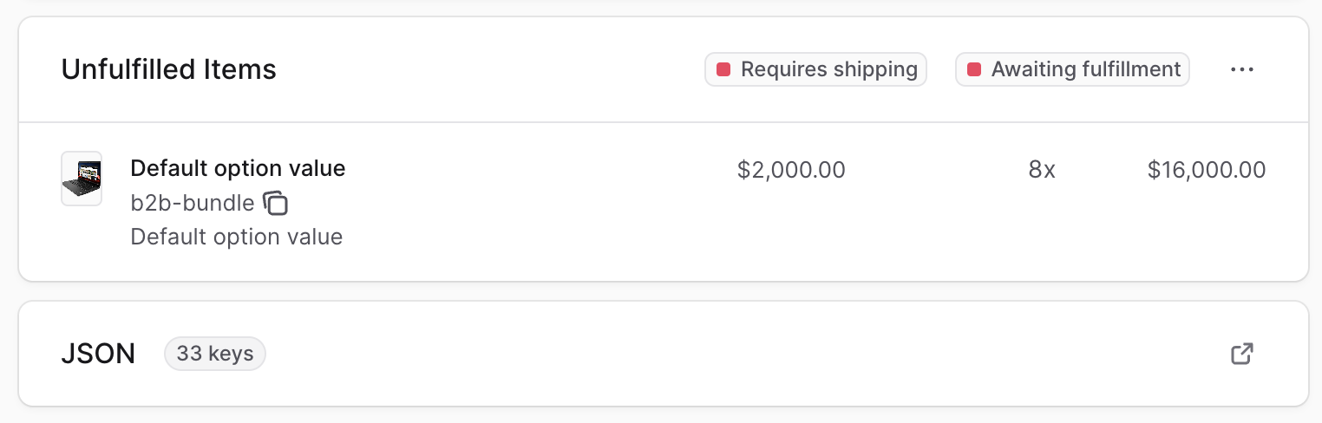The height and width of the screenshot is (423, 1322).
Task: Click empty area of the Unfulfilled Items header
Action: click(486, 69)
